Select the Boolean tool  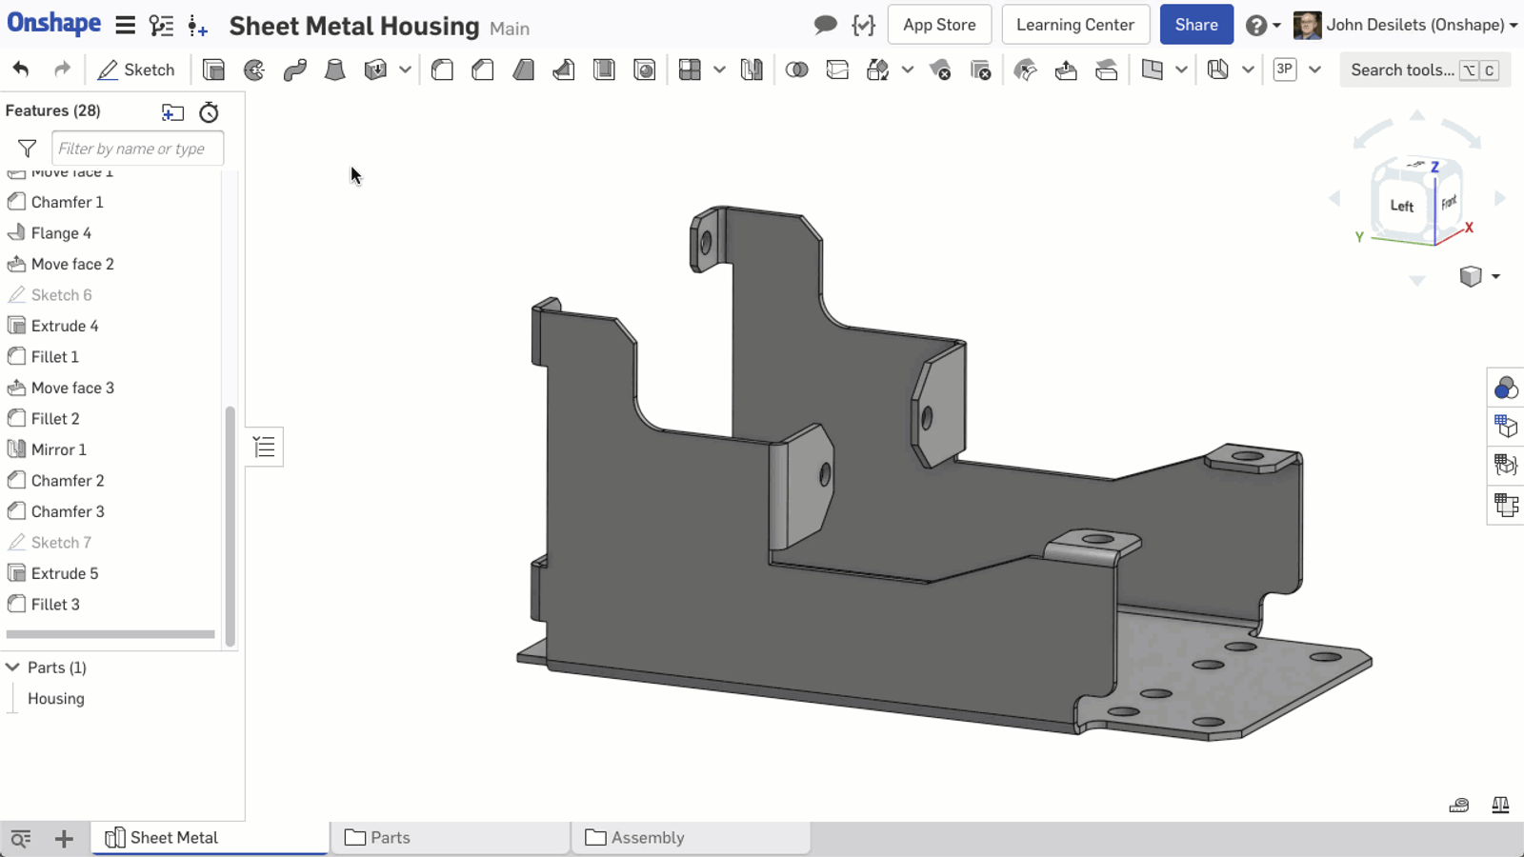(x=796, y=70)
